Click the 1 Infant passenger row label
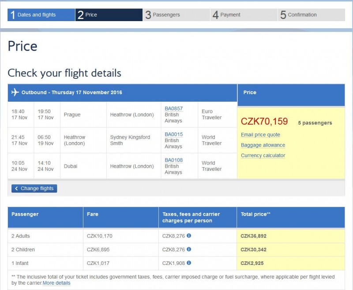 point(20,263)
